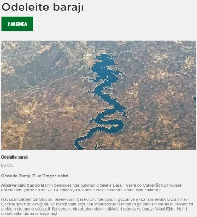197x217 pixels.
Task: Open the aerial reservoir photo
Action: tap(98, 95)
